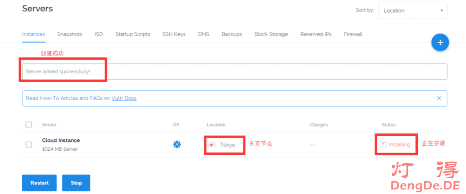Switch to the Block Storage tab

pyautogui.click(x=271, y=34)
